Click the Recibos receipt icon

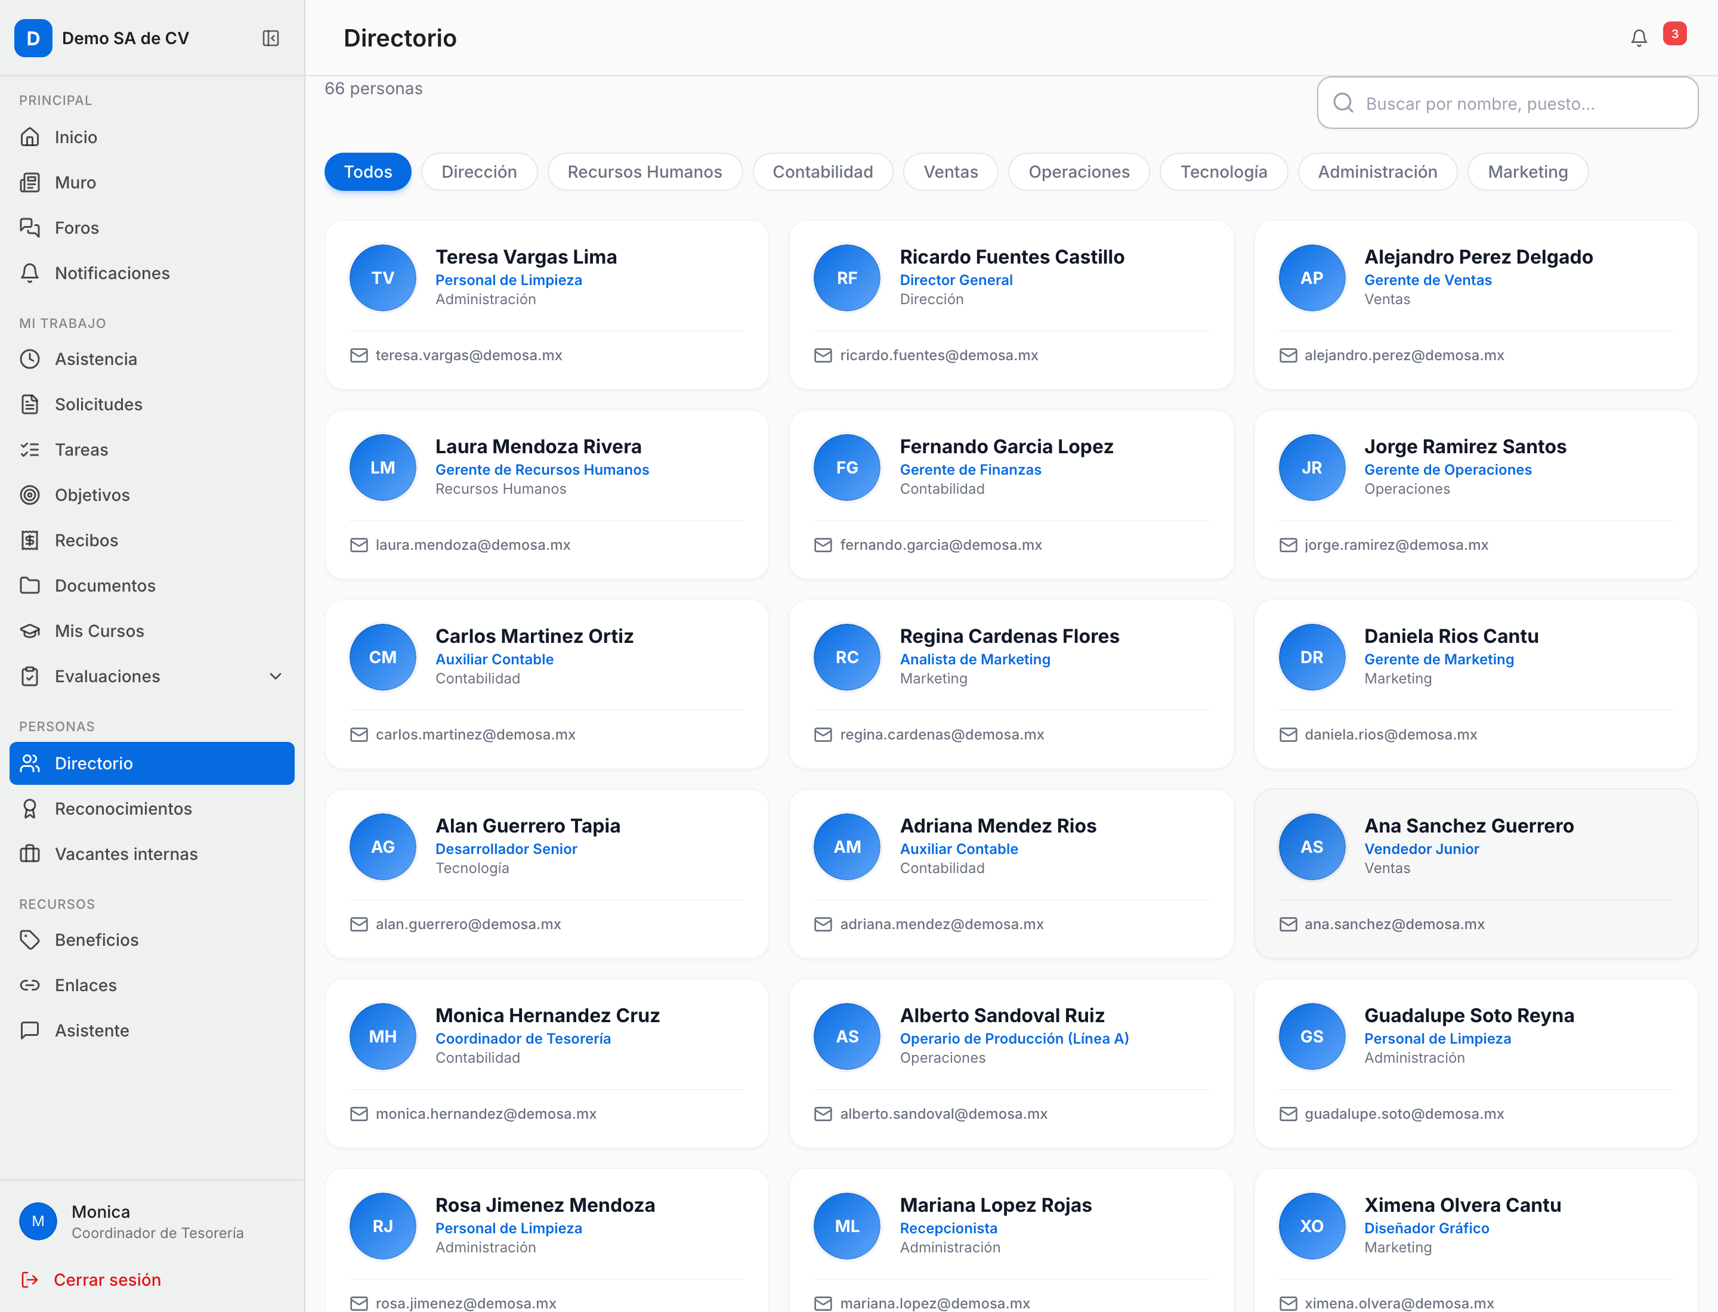pyautogui.click(x=30, y=540)
